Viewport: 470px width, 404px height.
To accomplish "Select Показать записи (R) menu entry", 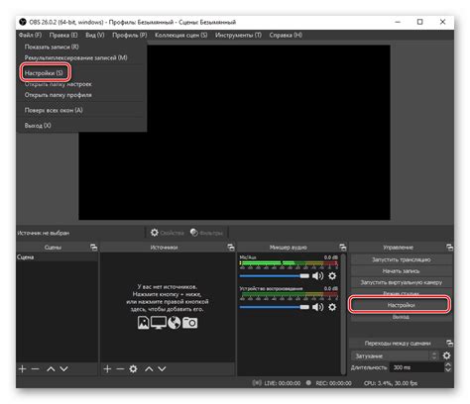I will [52, 47].
